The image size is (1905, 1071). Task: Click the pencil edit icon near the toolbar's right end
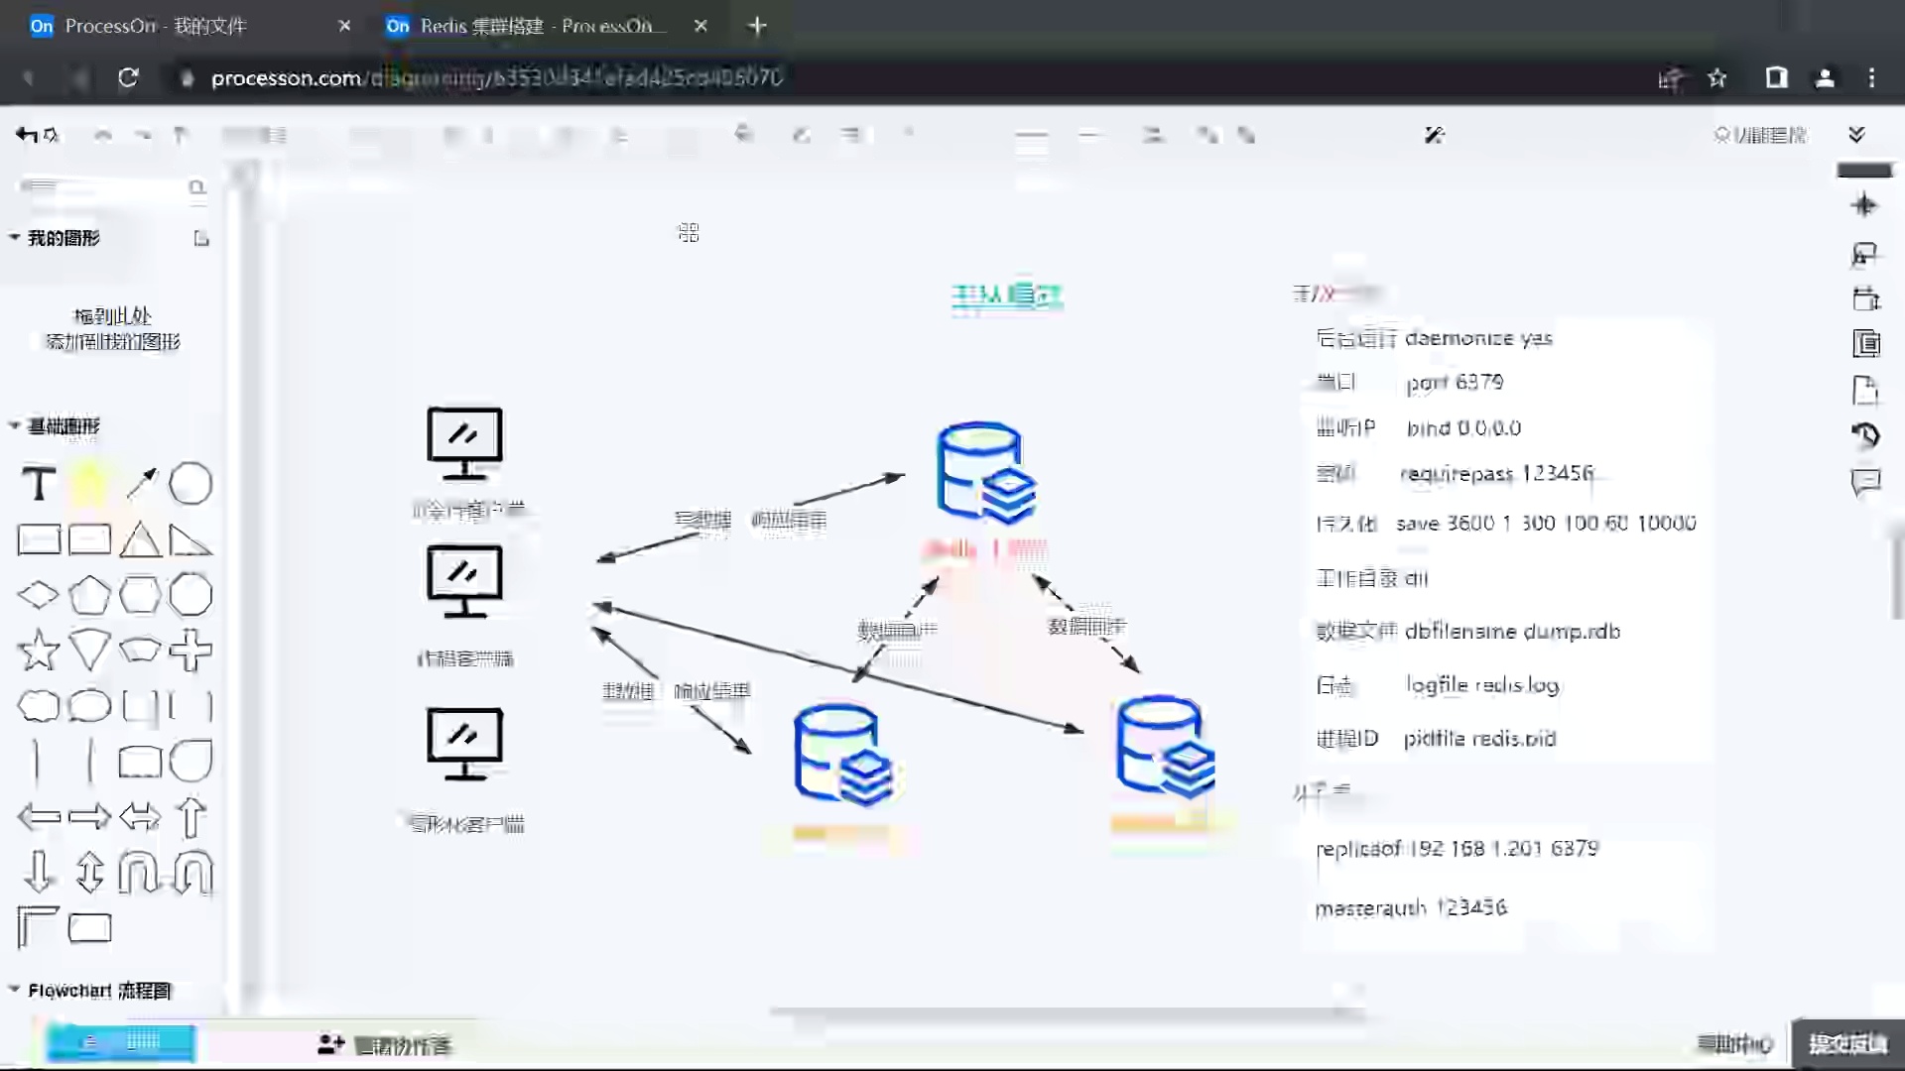coord(1434,135)
